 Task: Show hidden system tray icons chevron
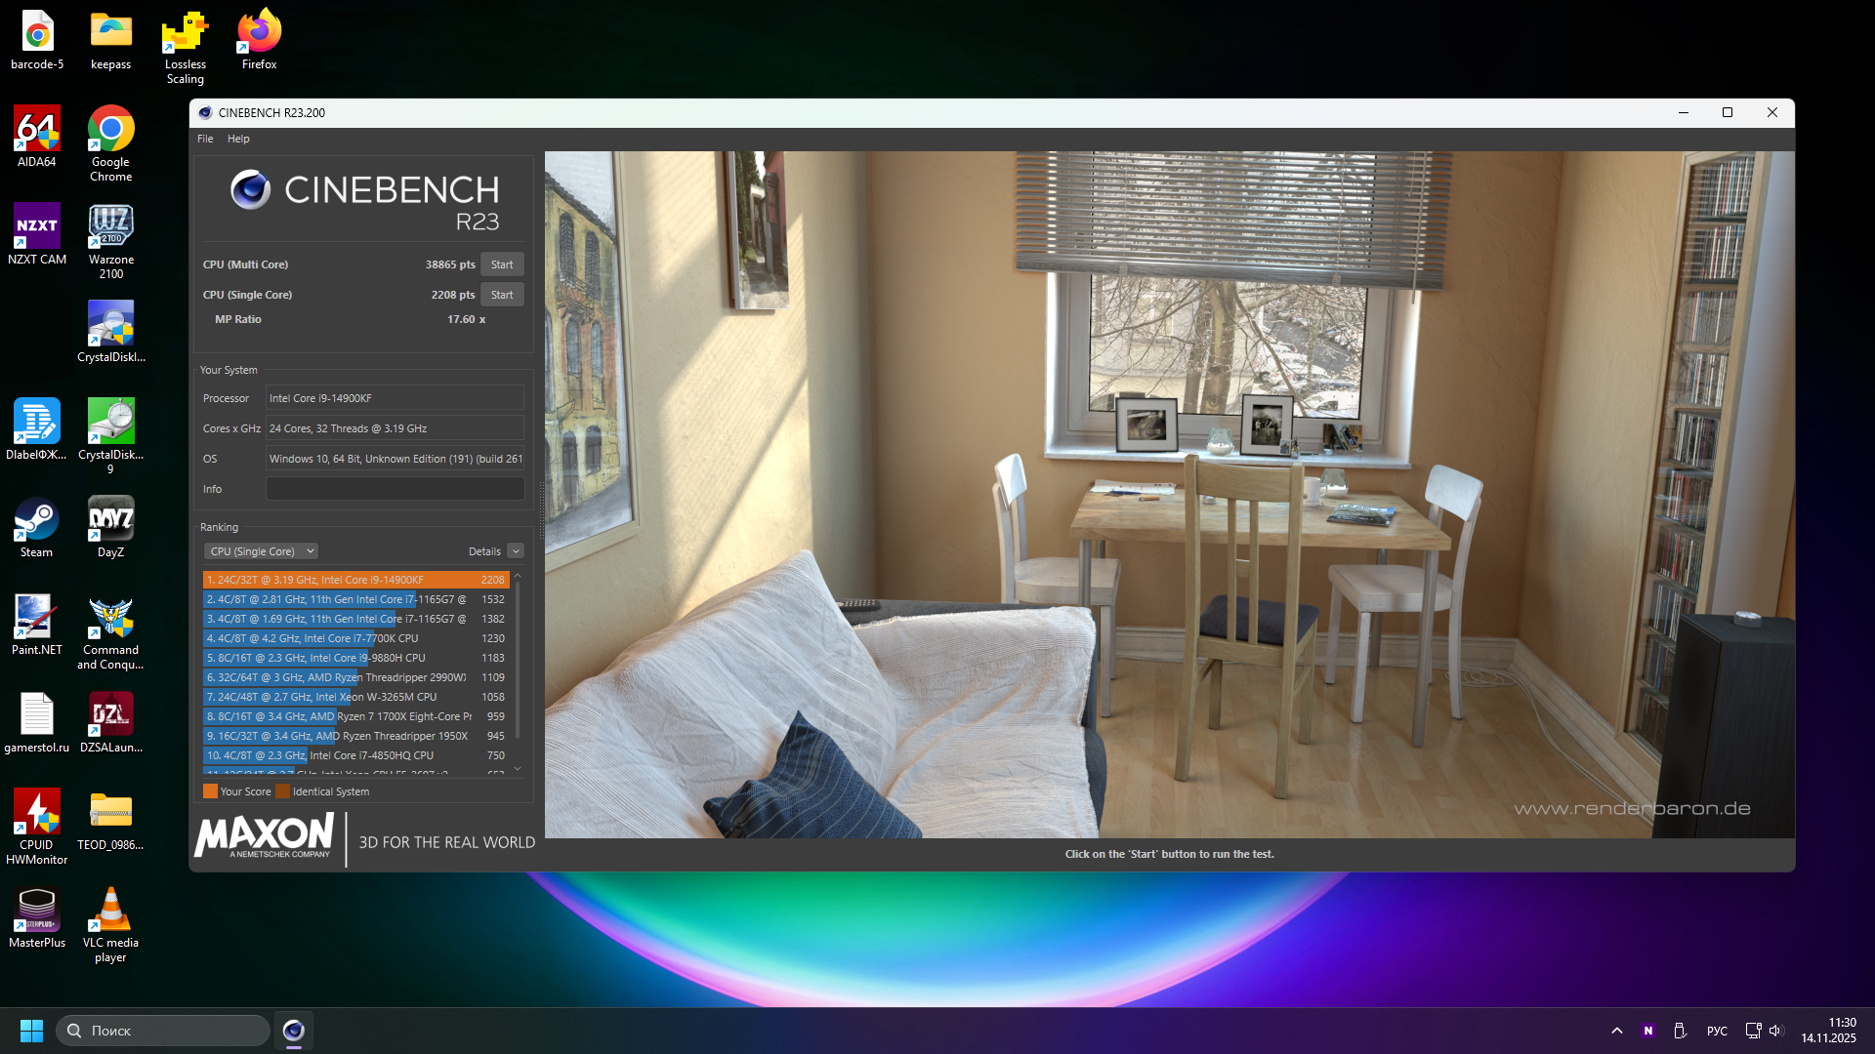[1617, 1031]
